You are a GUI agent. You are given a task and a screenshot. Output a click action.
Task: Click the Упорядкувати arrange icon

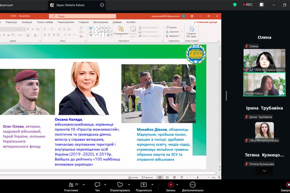point(121,31)
